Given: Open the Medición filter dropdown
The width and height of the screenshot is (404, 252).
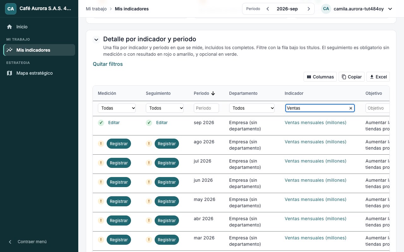Looking at the screenshot, I should [117, 108].
